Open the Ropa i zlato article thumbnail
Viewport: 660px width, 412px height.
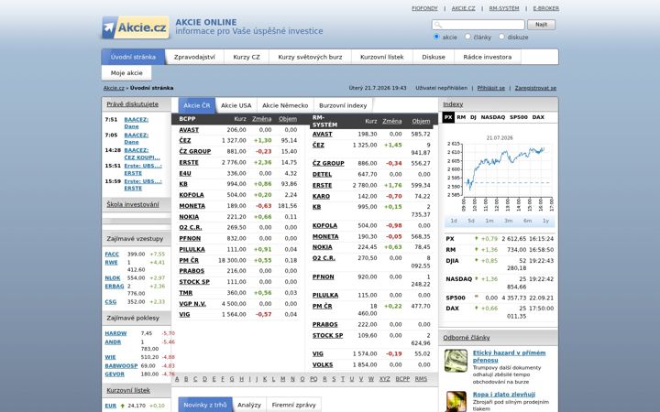(456, 402)
